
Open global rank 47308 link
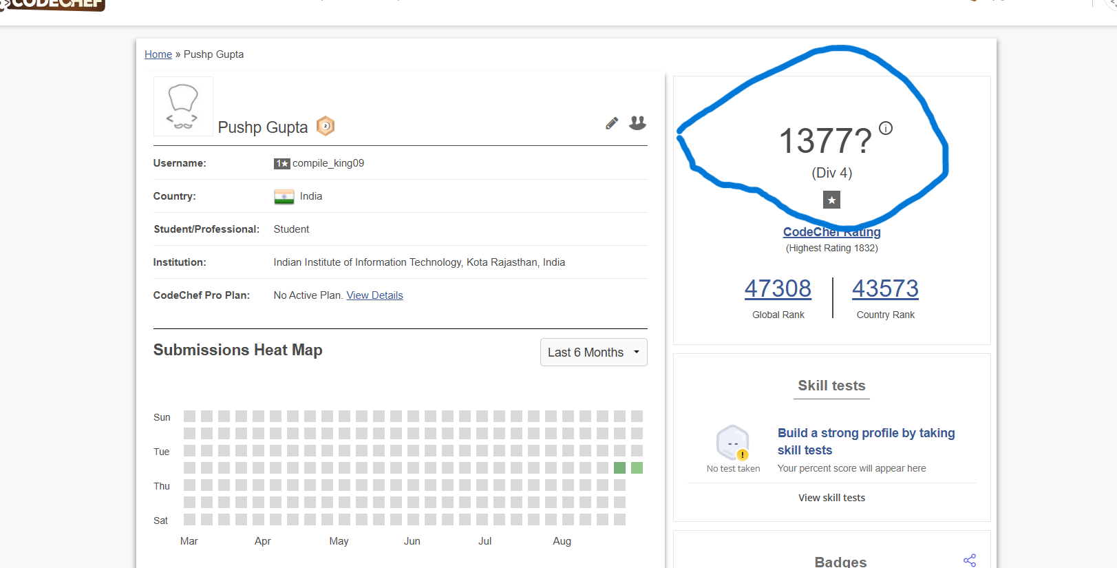(x=778, y=288)
